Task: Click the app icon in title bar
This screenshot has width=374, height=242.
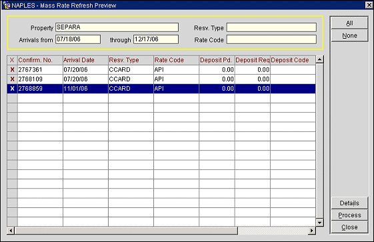Action: coord(7,5)
